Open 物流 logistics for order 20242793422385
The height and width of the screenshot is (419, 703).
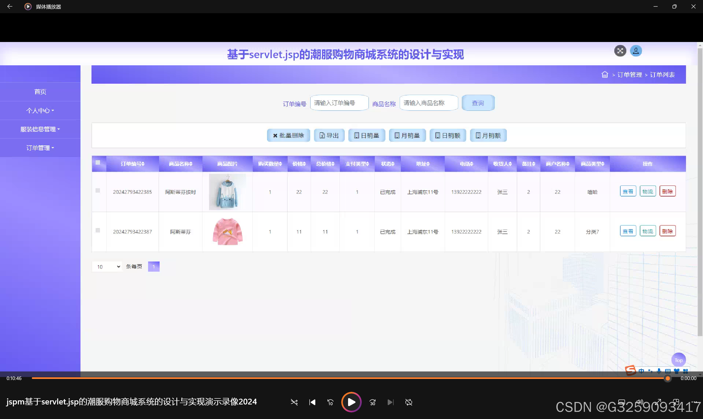(648, 191)
